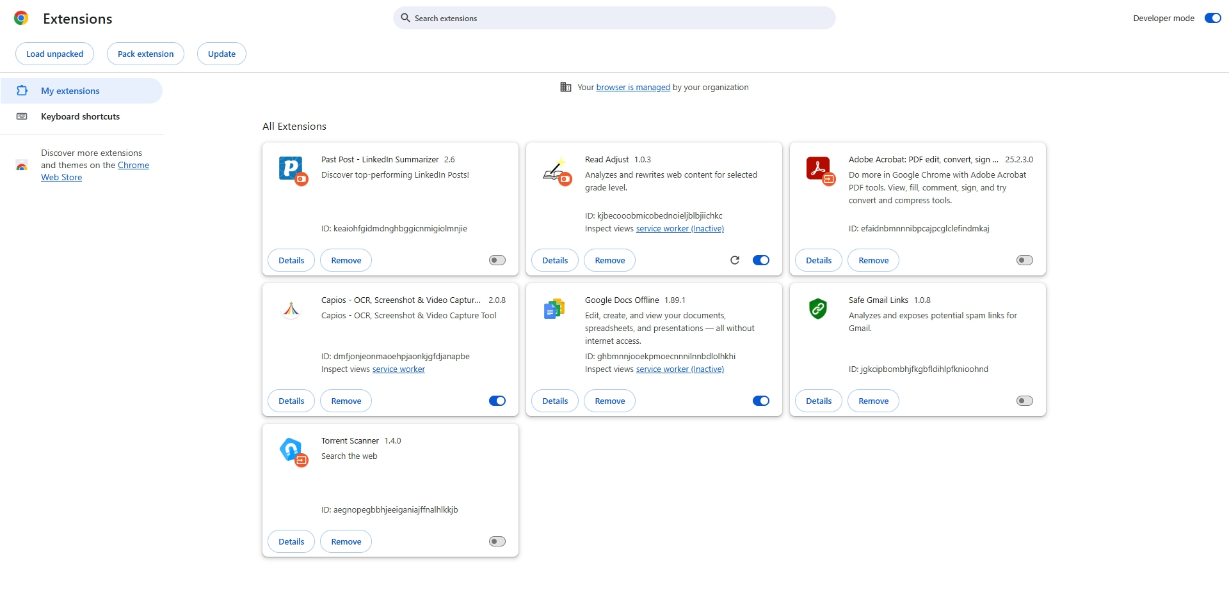Click the My extensions puzzle icon
Screen dimensions: 1229x604
tap(22, 91)
